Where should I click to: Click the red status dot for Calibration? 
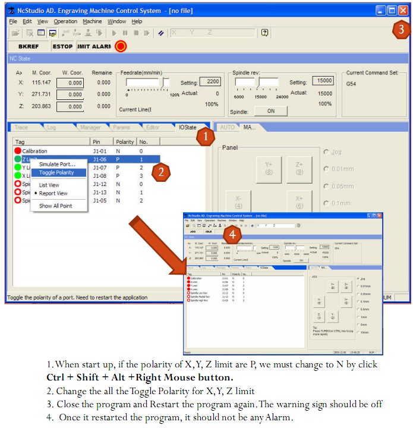(18, 150)
